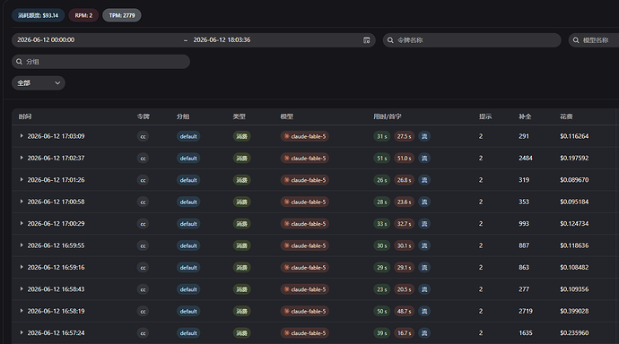Click the cost value $0.197592

click(x=574, y=158)
